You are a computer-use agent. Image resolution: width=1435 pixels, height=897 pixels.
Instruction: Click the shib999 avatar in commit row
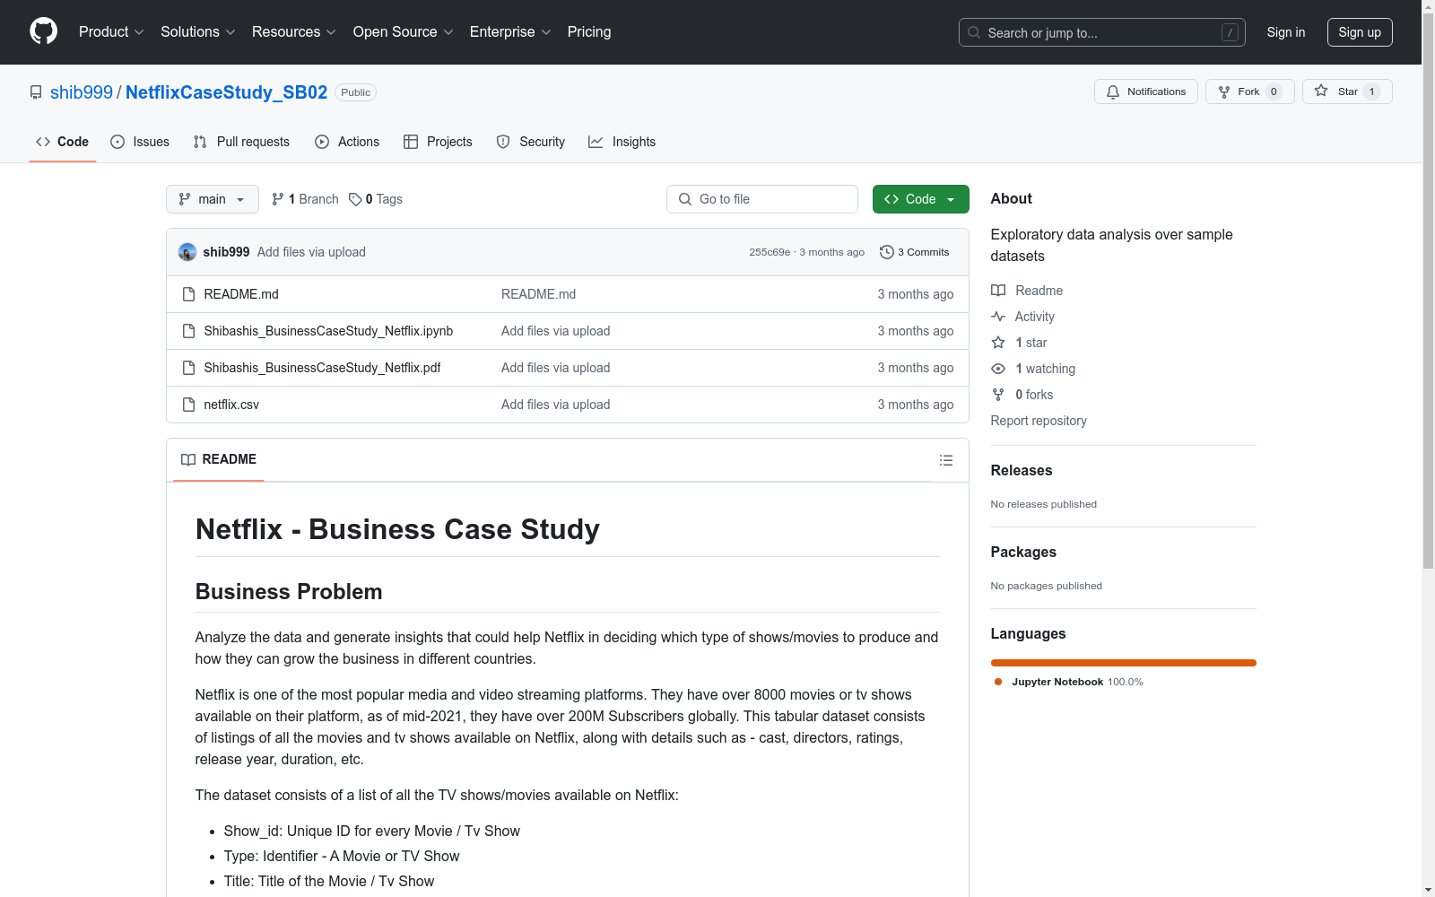187,252
